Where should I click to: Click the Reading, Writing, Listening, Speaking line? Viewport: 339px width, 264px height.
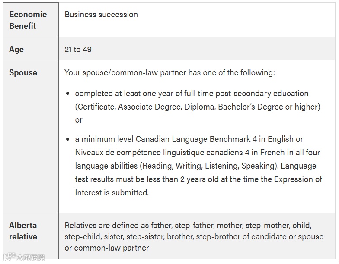coord(195,166)
